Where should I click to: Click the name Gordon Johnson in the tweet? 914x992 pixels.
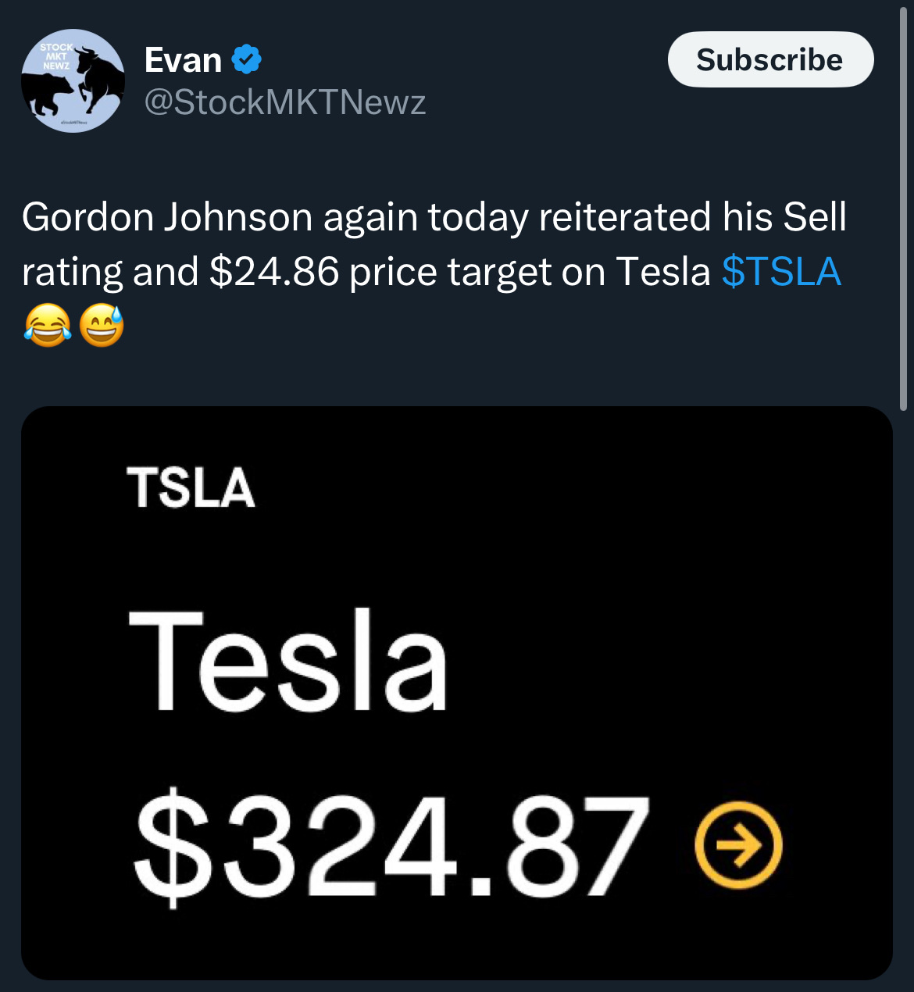click(167, 217)
